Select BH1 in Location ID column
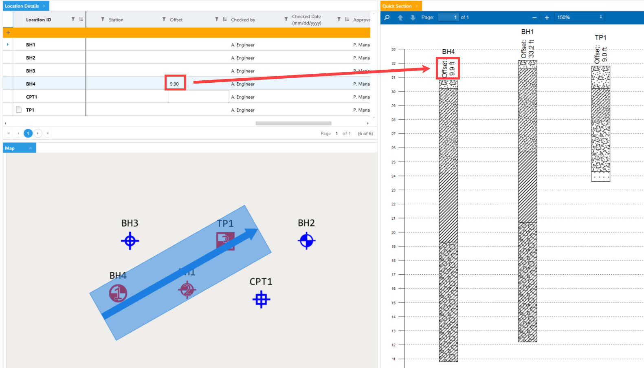The image size is (644, 368). point(31,45)
